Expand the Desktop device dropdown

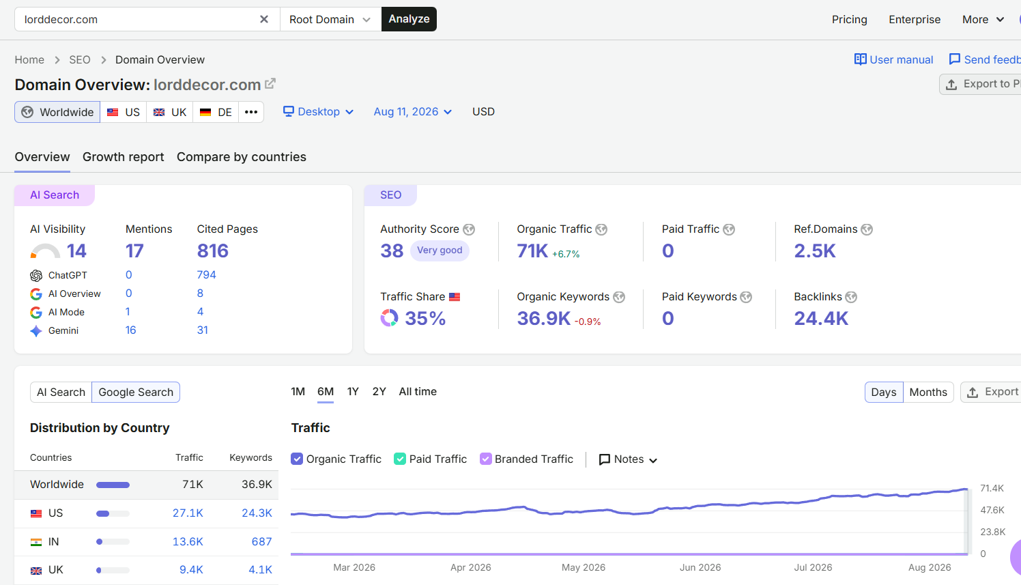click(x=319, y=112)
